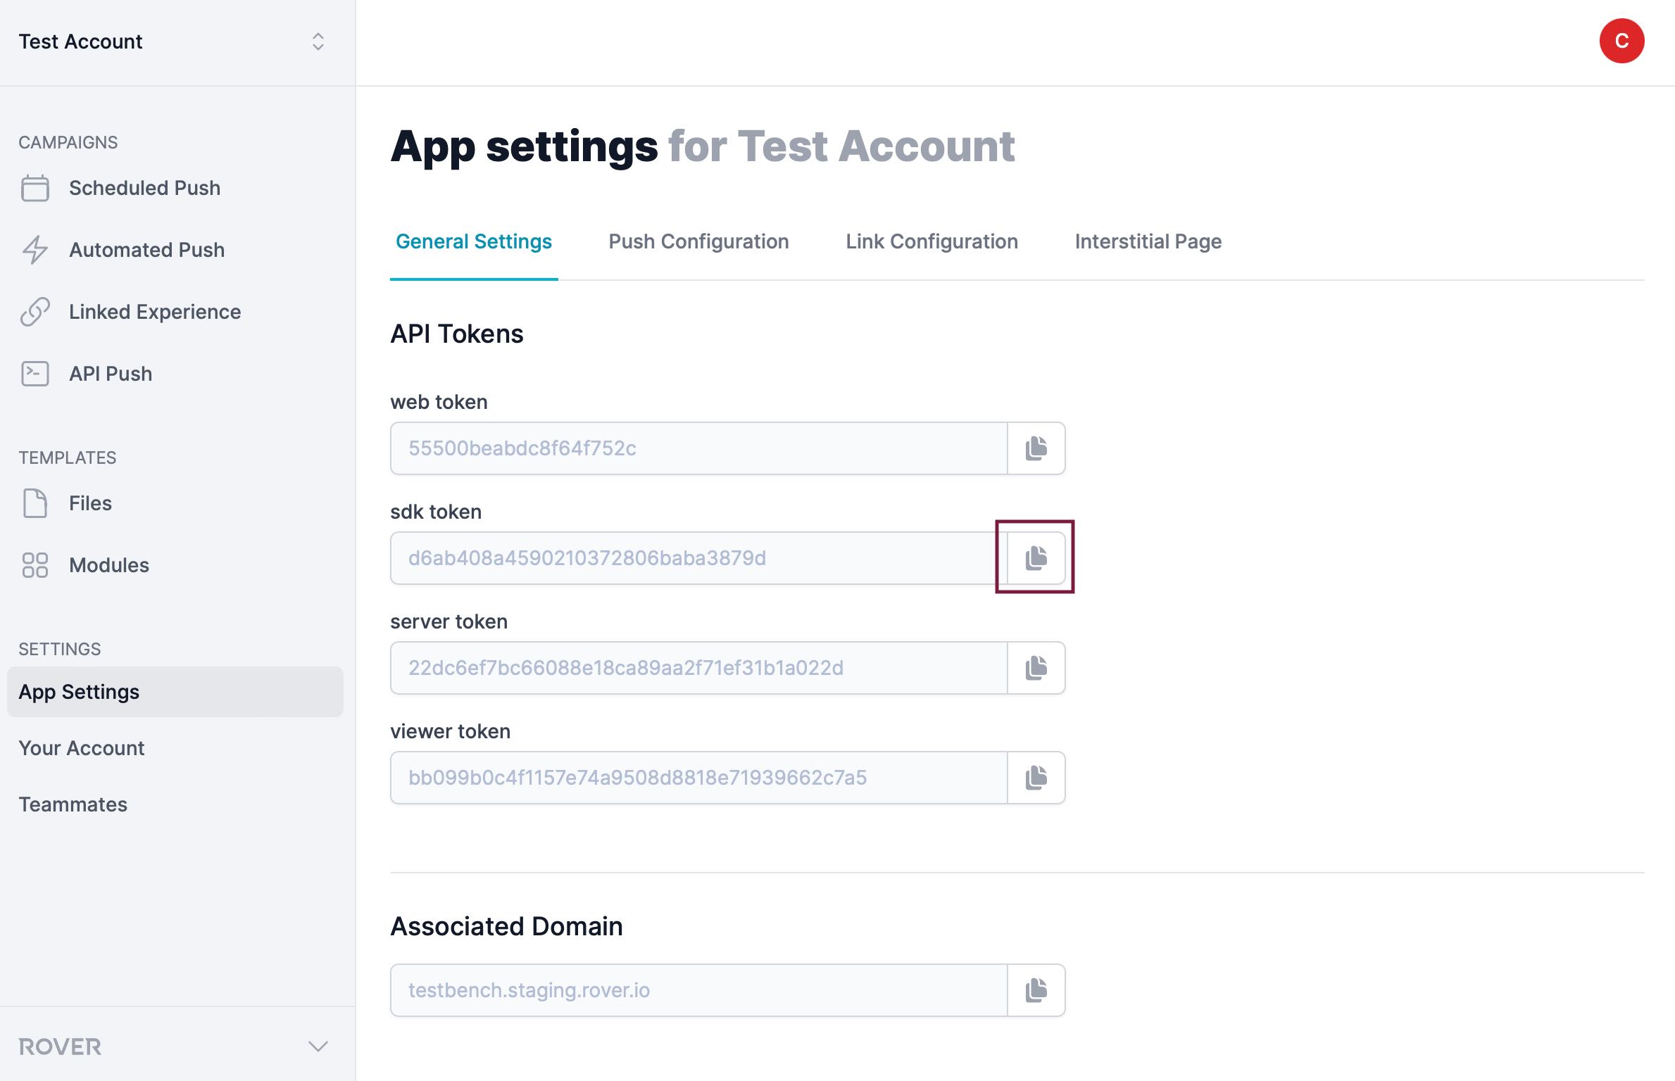Switch to General Settings tab
Viewport: 1675px width, 1081px height.
point(474,241)
